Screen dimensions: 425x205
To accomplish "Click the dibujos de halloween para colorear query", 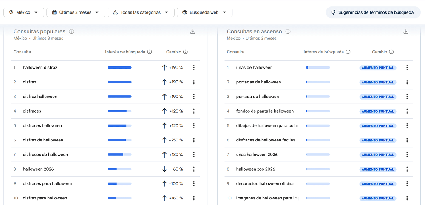I will coord(267,126).
